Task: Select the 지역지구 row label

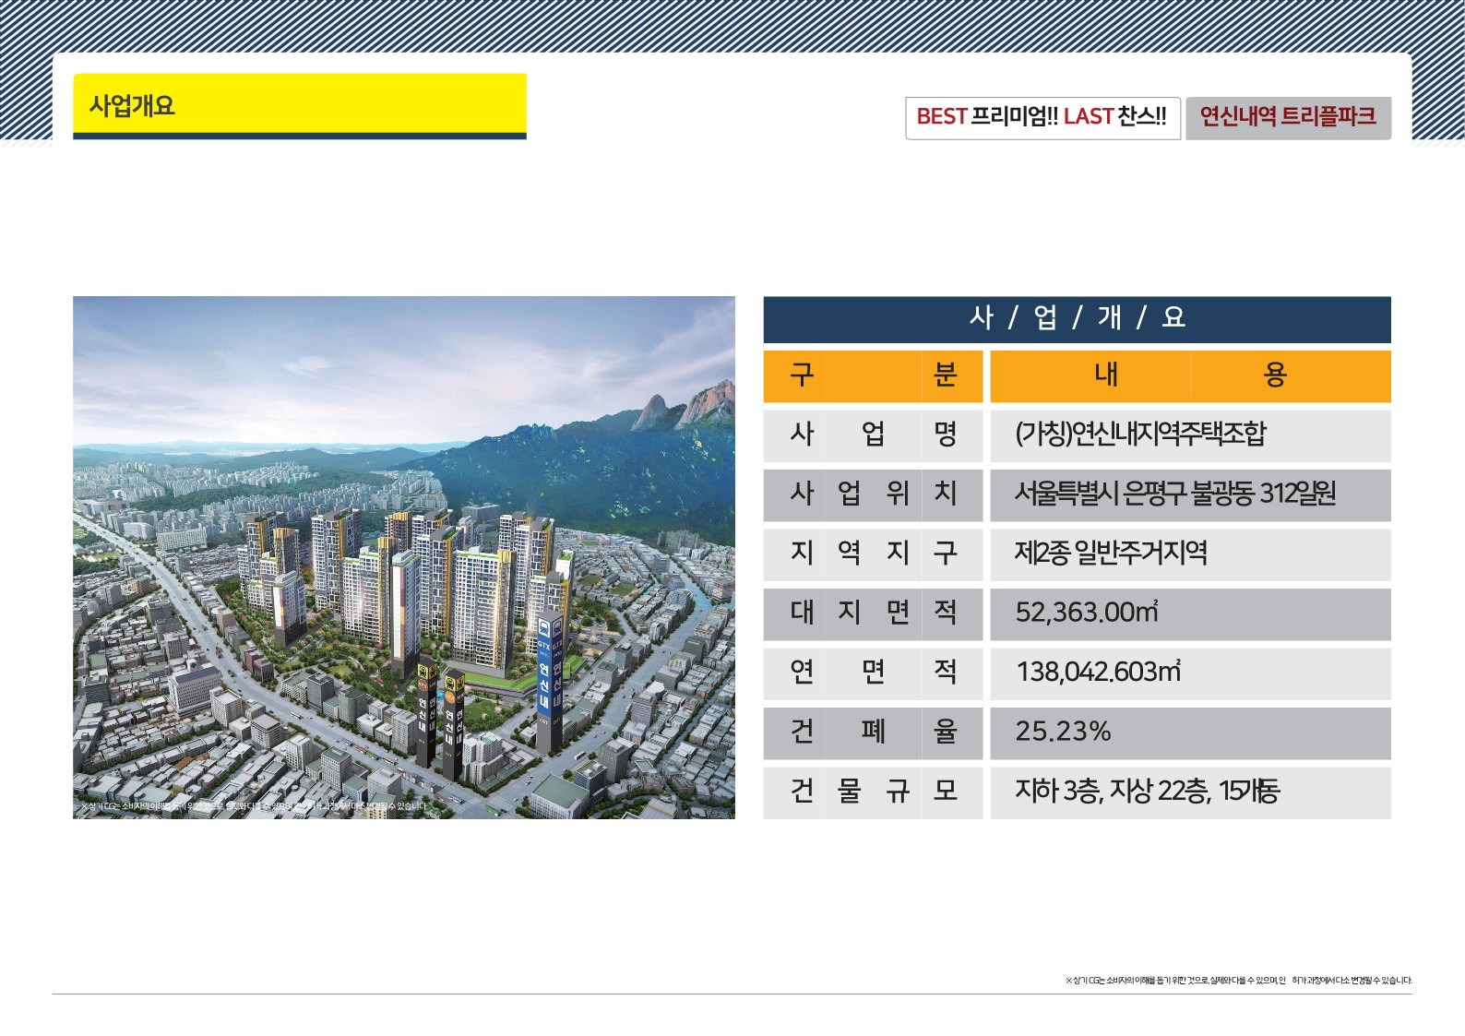Action: 873,554
